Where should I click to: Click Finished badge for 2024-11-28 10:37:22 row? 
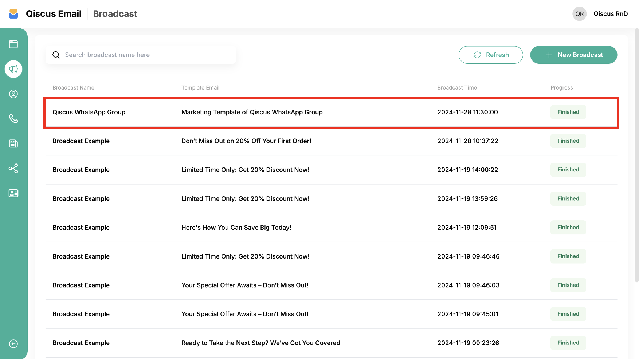point(568,141)
